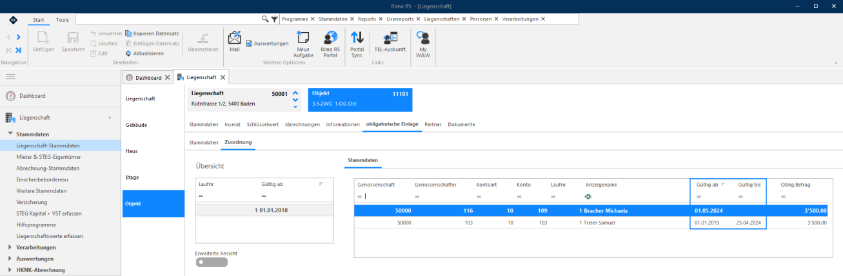Click Edit in the Bearbeiten group
Viewport: 843px width, 276px height.
[99, 53]
